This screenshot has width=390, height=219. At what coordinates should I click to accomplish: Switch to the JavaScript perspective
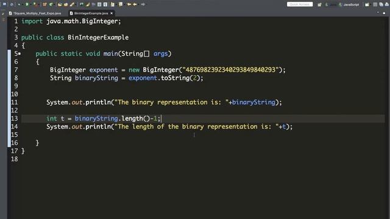point(349,4)
